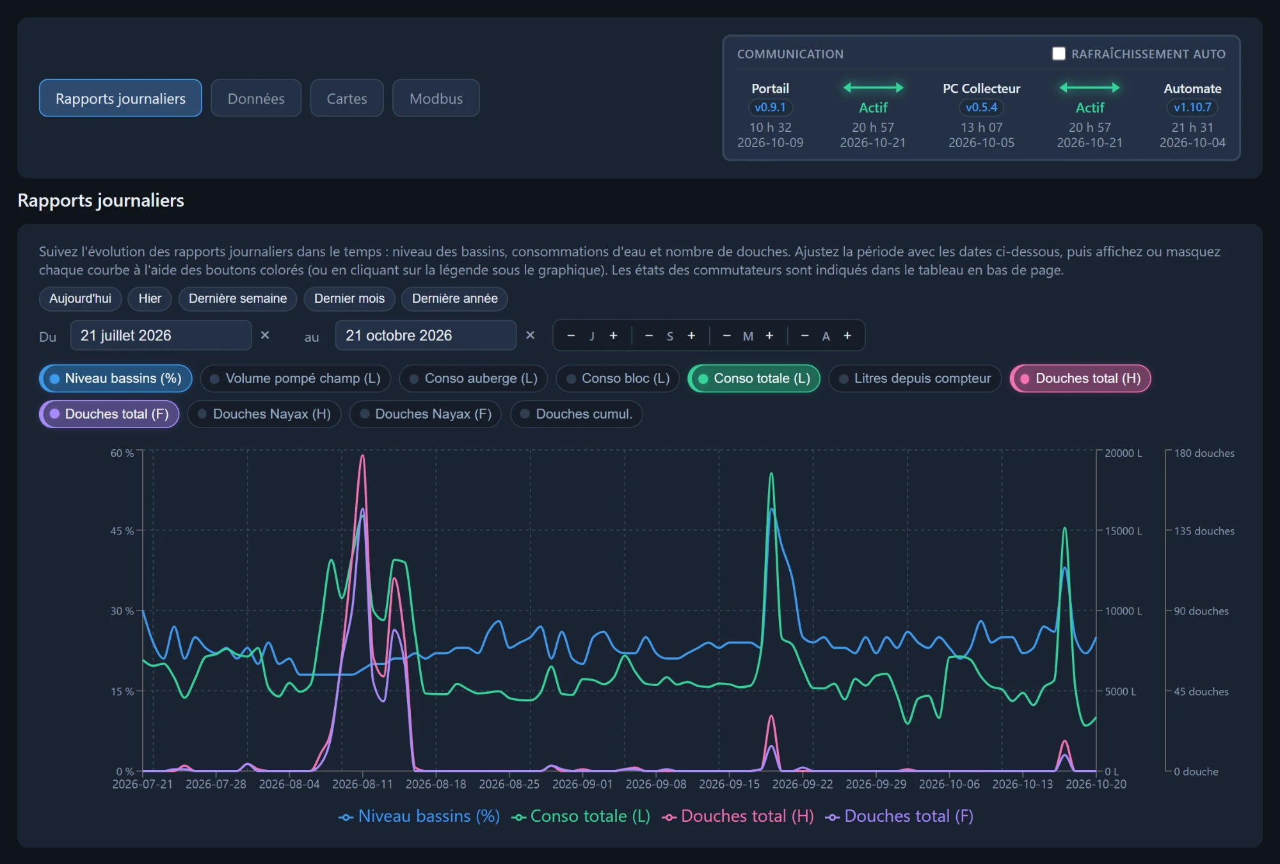Viewport: 1280px width, 864px height.
Task: Enable the Rafraîchissement auto checkbox
Action: 1059,54
